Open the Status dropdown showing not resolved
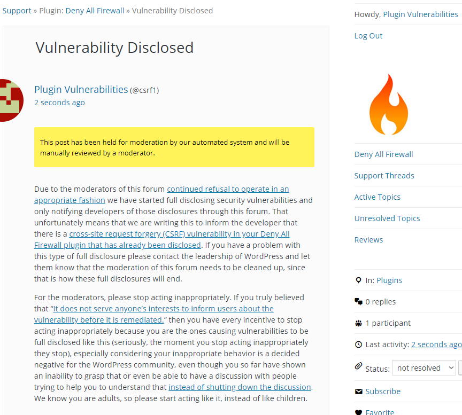Image resolution: width=462 pixels, height=415 pixels. click(424, 368)
